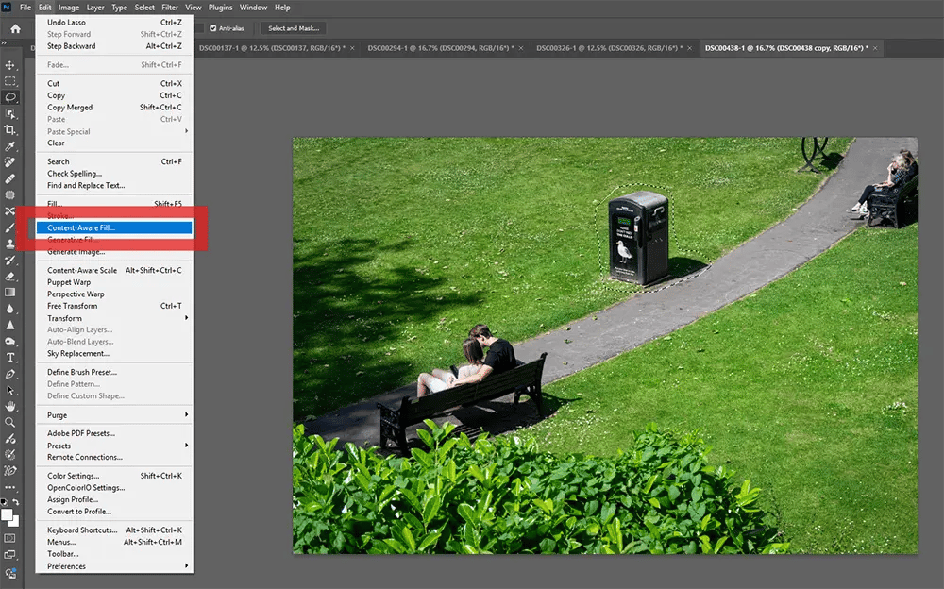Select the Move tool

[x=10, y=65]
